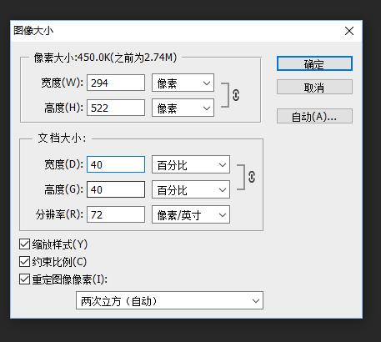The image size is (381, 342).
Task: Click the 文档大小 group label
Action: [62, 138]
